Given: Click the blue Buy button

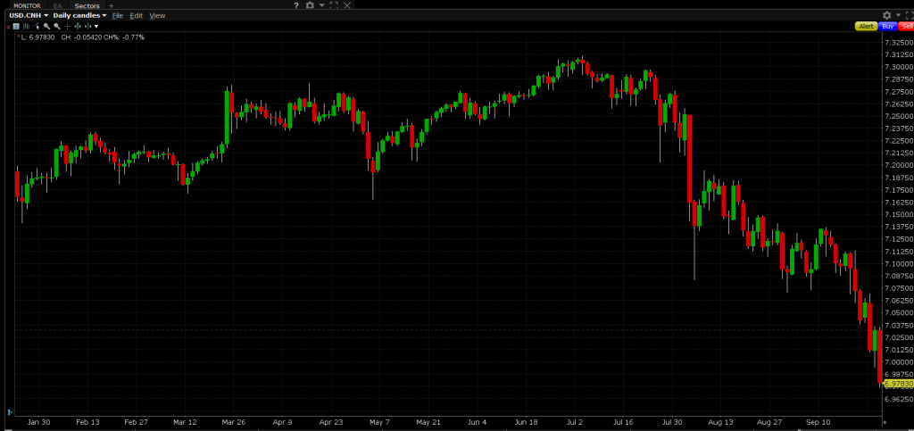Looking at the screenshot, I should pos(887,27).
